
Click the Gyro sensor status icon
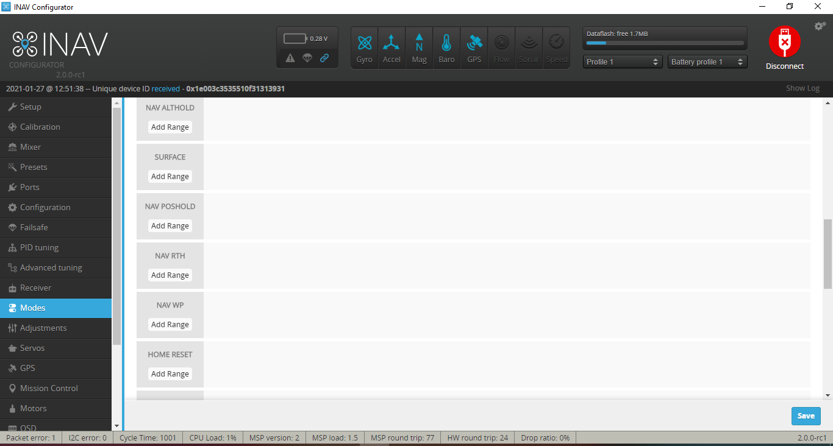point(364,47)
